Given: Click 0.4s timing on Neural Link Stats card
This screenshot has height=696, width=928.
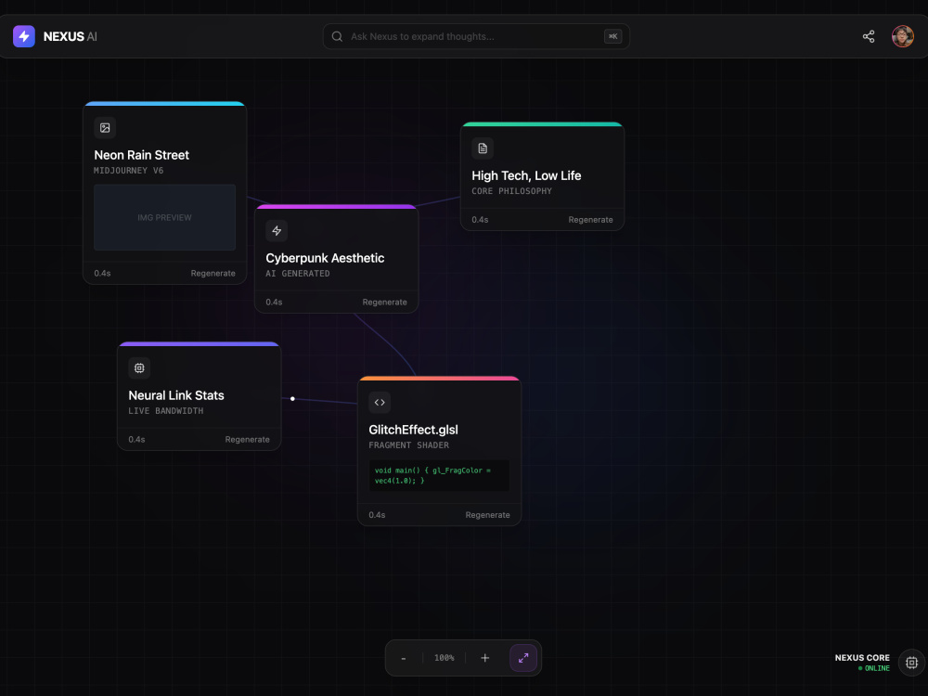Looking at the screenshot, I should pyautogui.click(x=136, y=439).
